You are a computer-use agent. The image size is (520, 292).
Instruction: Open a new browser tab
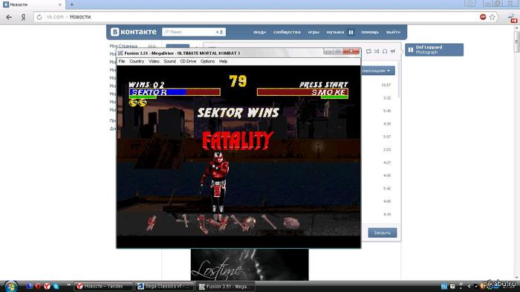coord(71,4)
